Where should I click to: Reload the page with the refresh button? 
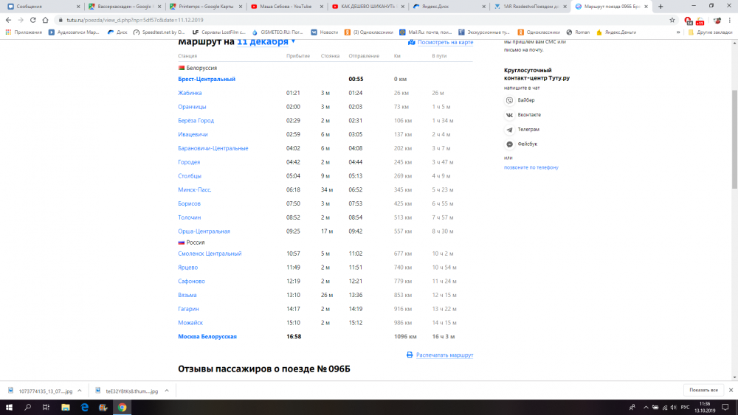[33, 20]
